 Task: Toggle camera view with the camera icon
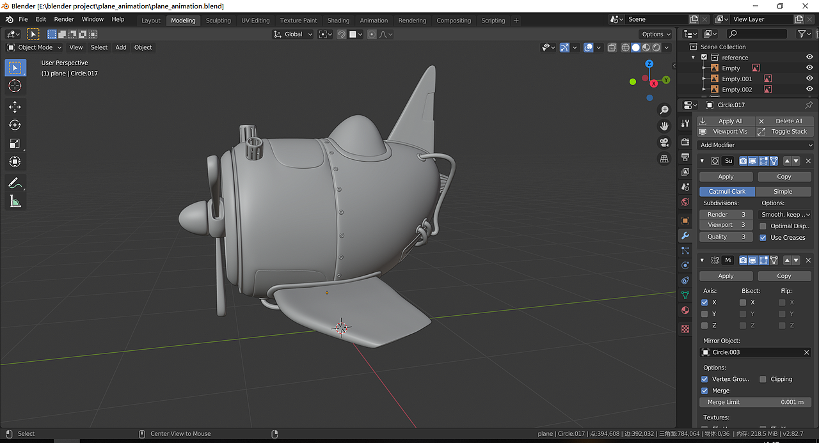coord(664,142)
